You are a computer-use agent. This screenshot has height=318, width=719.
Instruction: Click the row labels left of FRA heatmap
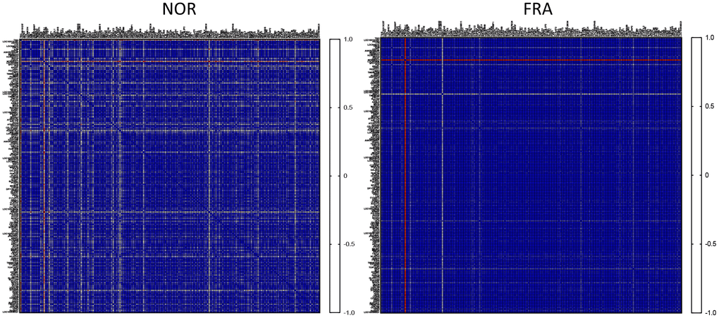click(x=373, y=176)
